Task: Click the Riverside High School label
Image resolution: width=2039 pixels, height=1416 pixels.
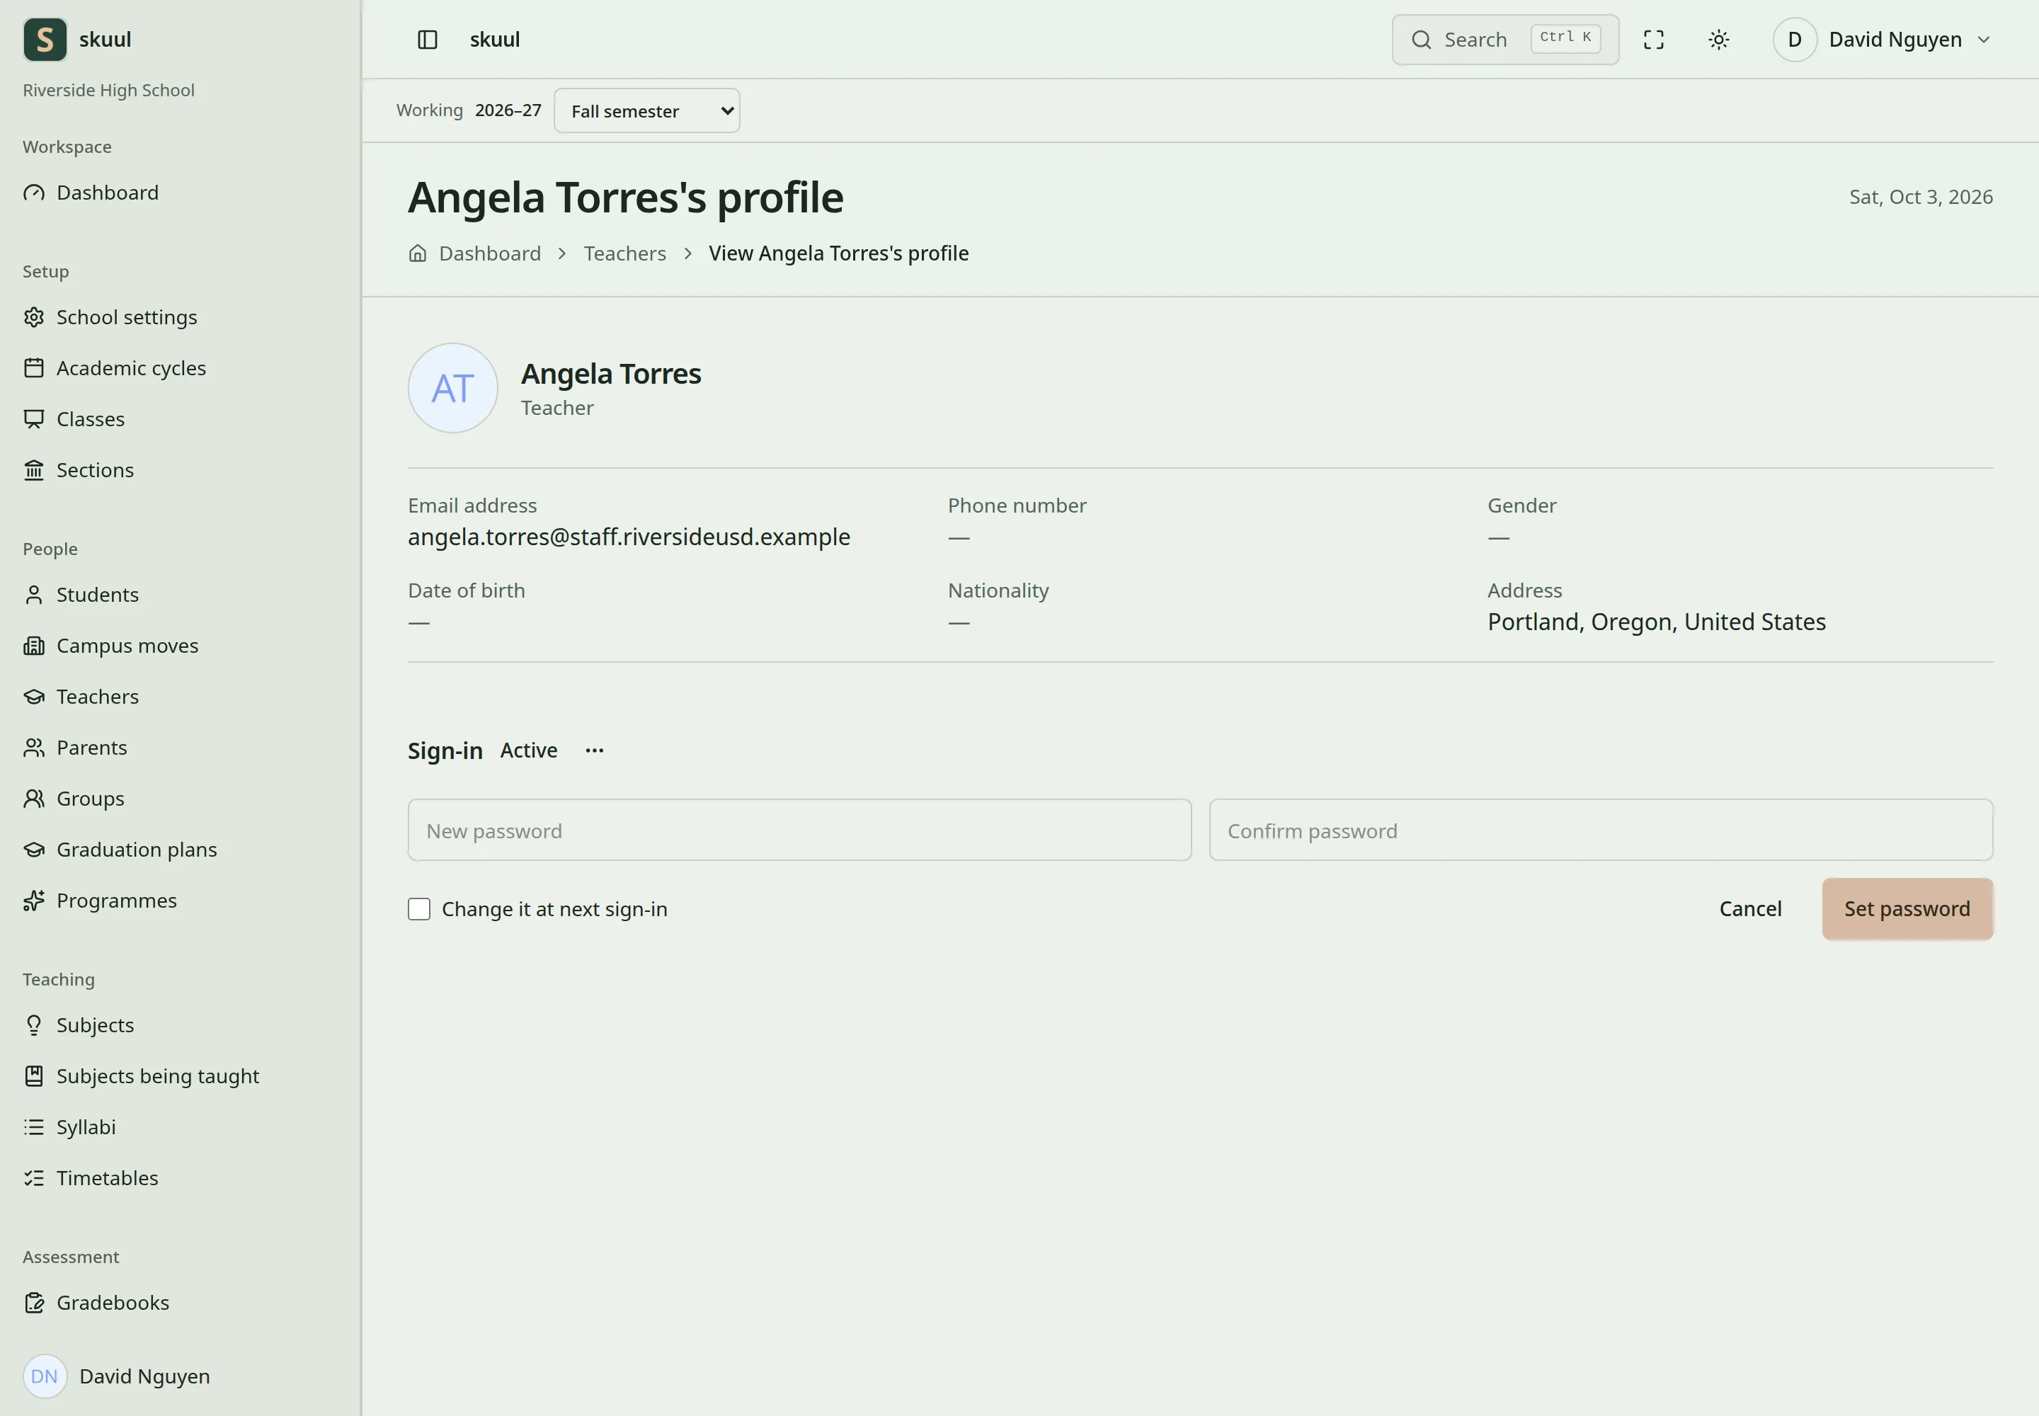Action: coord(108,91)
